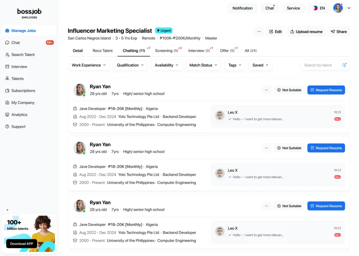Edit the job posting
359x256 pixels.
(x=276, y=32)
